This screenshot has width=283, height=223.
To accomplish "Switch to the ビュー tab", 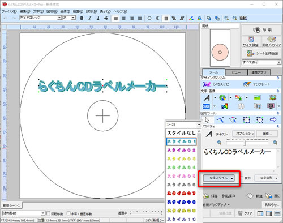I will tap(236, 72).
